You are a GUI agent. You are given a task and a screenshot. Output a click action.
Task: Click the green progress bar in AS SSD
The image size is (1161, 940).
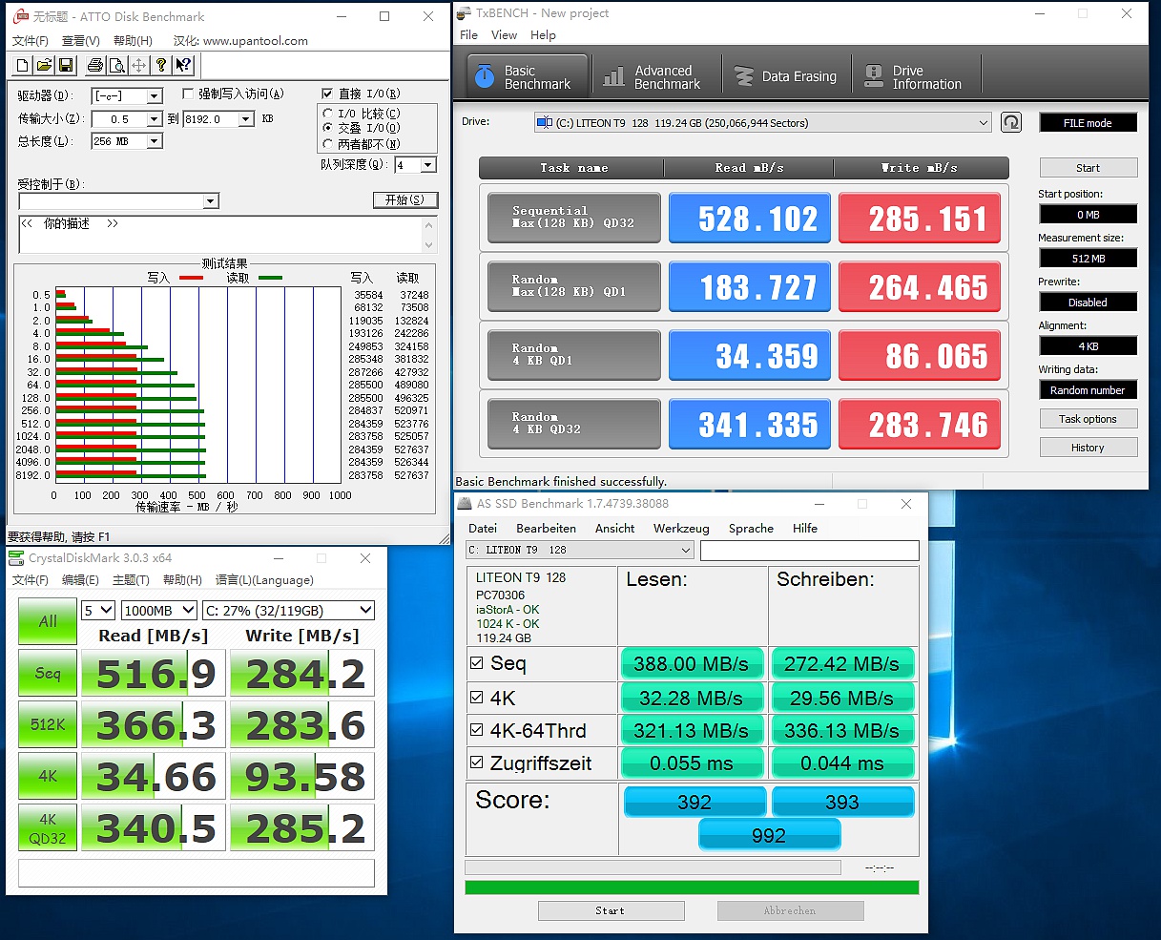691,888
